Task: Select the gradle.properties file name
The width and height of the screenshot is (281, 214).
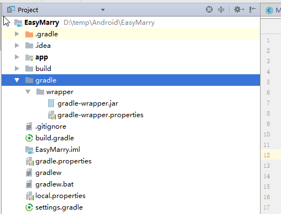Action: (x=63, y=161)
